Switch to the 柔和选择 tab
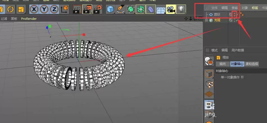The width and height of the screenshot is (267, 123). coord(252,64)
